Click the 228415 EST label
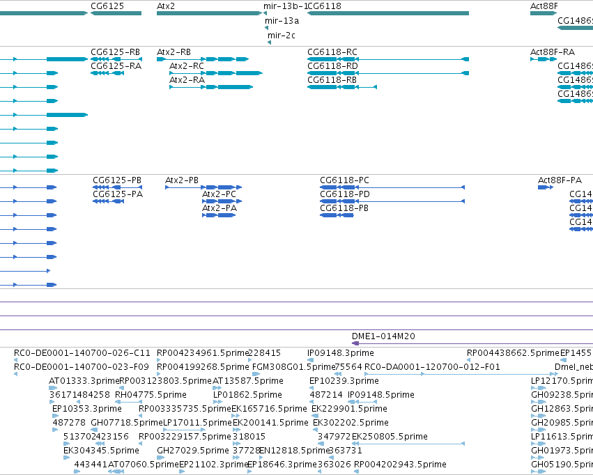Image resolution: width=593 pixels, height=475 pixels. (264, 353)
